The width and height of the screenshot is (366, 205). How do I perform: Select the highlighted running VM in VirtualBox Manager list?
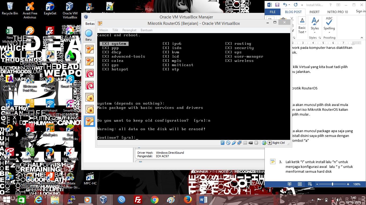[x=89, y=121]
